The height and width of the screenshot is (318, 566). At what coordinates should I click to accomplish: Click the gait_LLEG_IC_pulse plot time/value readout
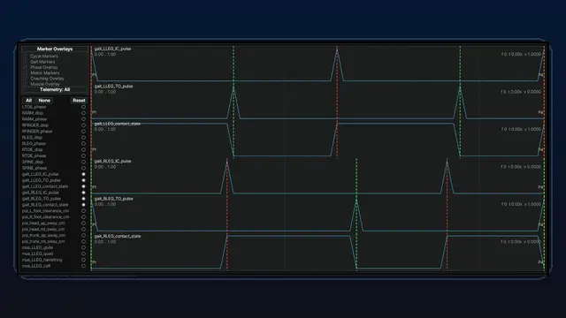pyautogui.click(x=521, y=54)
